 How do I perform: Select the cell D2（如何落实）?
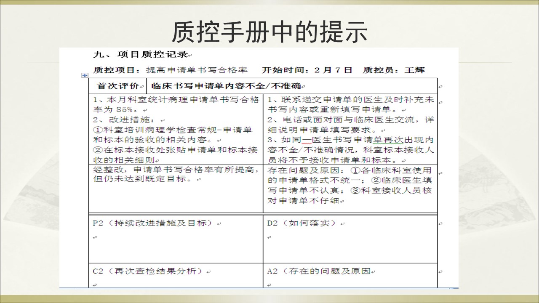[350, 239]
